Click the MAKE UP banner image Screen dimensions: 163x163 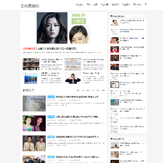coord(64,28)
